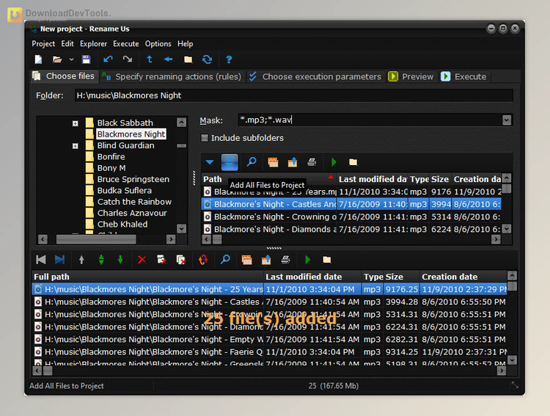
Task: Refresh the explorer view
Action: tap(207, 59)
